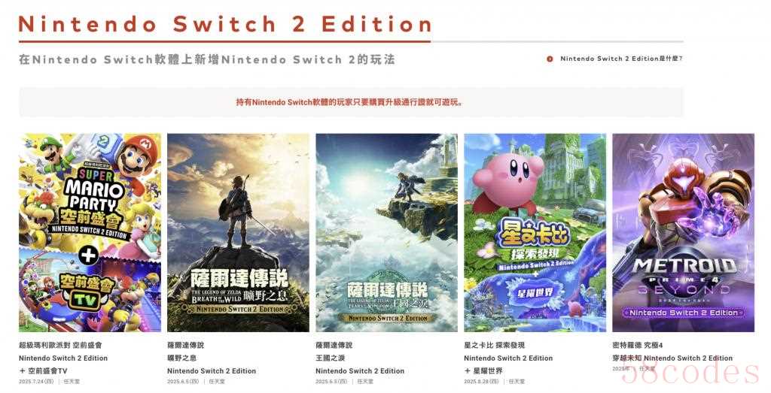Click the black plus badge on Mario Party cover
Screen dimensions: 771x393
click(x=89, y=255)
